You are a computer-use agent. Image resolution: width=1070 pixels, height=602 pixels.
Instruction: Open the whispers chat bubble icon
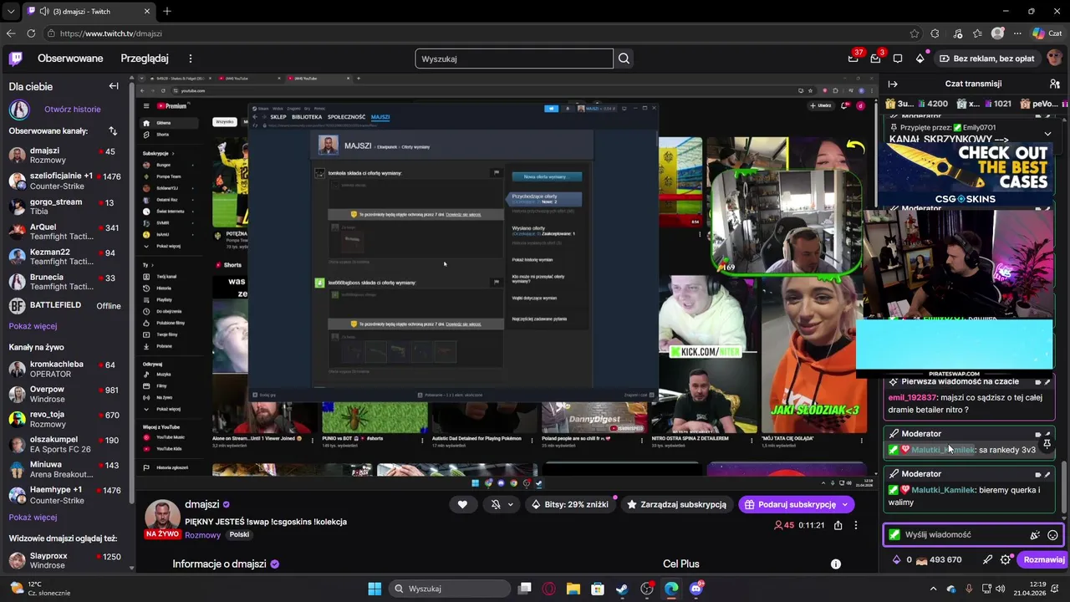click(898, 59)
